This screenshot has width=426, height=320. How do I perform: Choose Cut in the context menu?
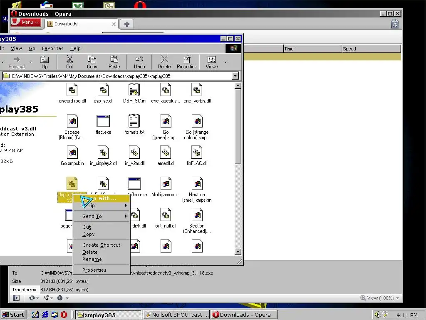[x=102, y=227]
